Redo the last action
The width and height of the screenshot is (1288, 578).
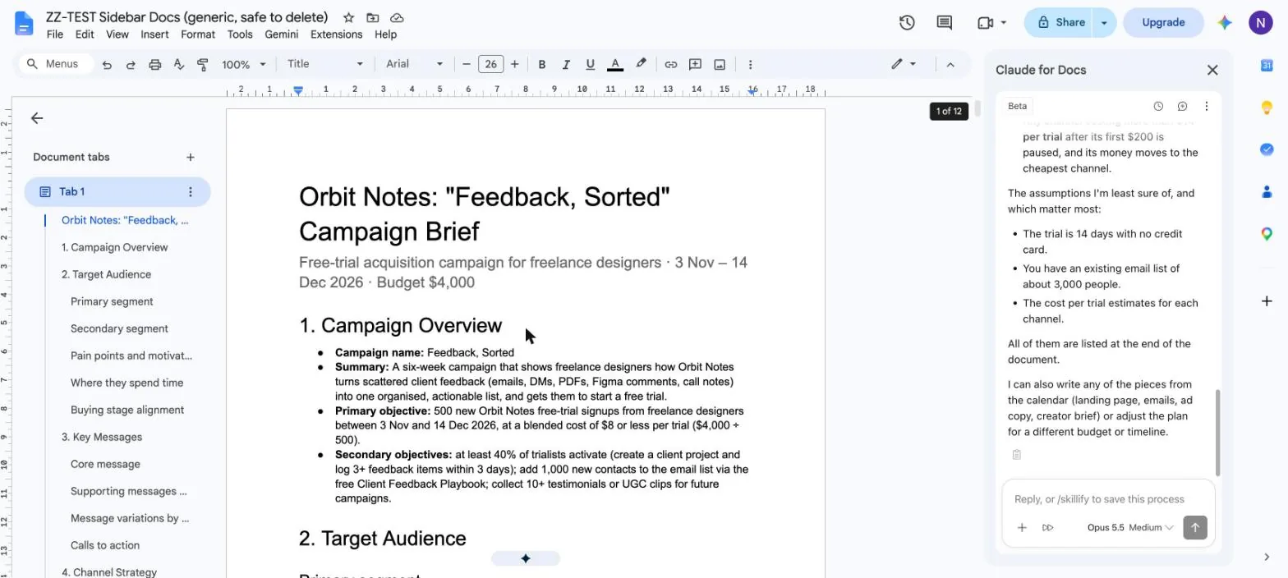click(131, 64)
